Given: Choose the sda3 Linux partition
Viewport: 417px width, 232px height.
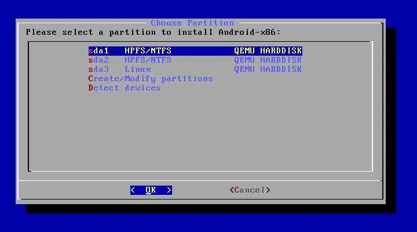Looking at the screenshot, I should [x=195, y=69].
